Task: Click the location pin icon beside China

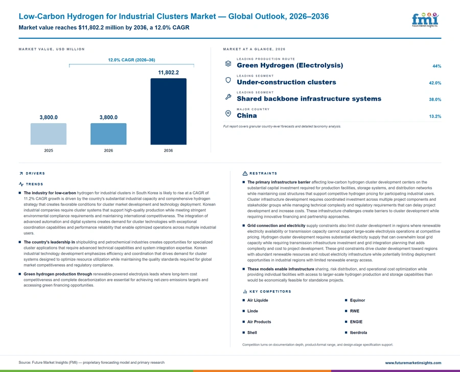Action: pyautogui.click(x=228, y=113)
